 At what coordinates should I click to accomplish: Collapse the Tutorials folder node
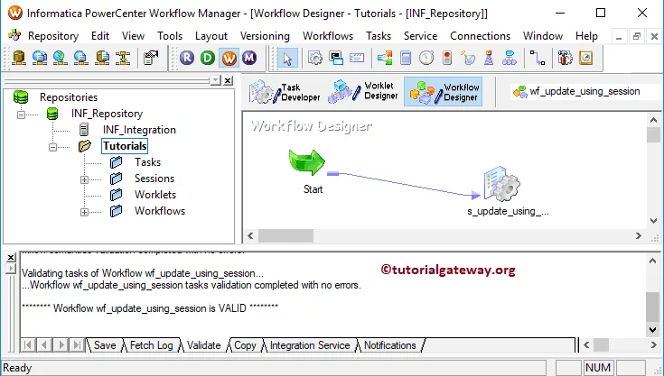pos(52,148)
